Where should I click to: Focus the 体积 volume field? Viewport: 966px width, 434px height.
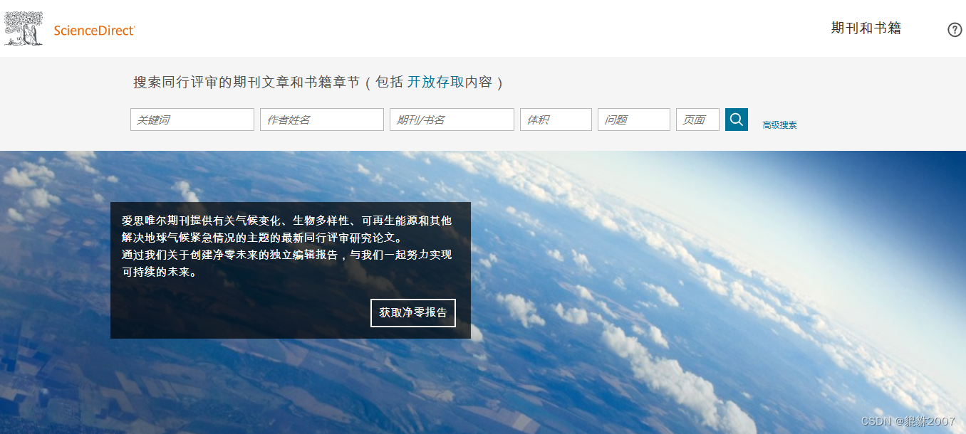click(x=556, y=120)
